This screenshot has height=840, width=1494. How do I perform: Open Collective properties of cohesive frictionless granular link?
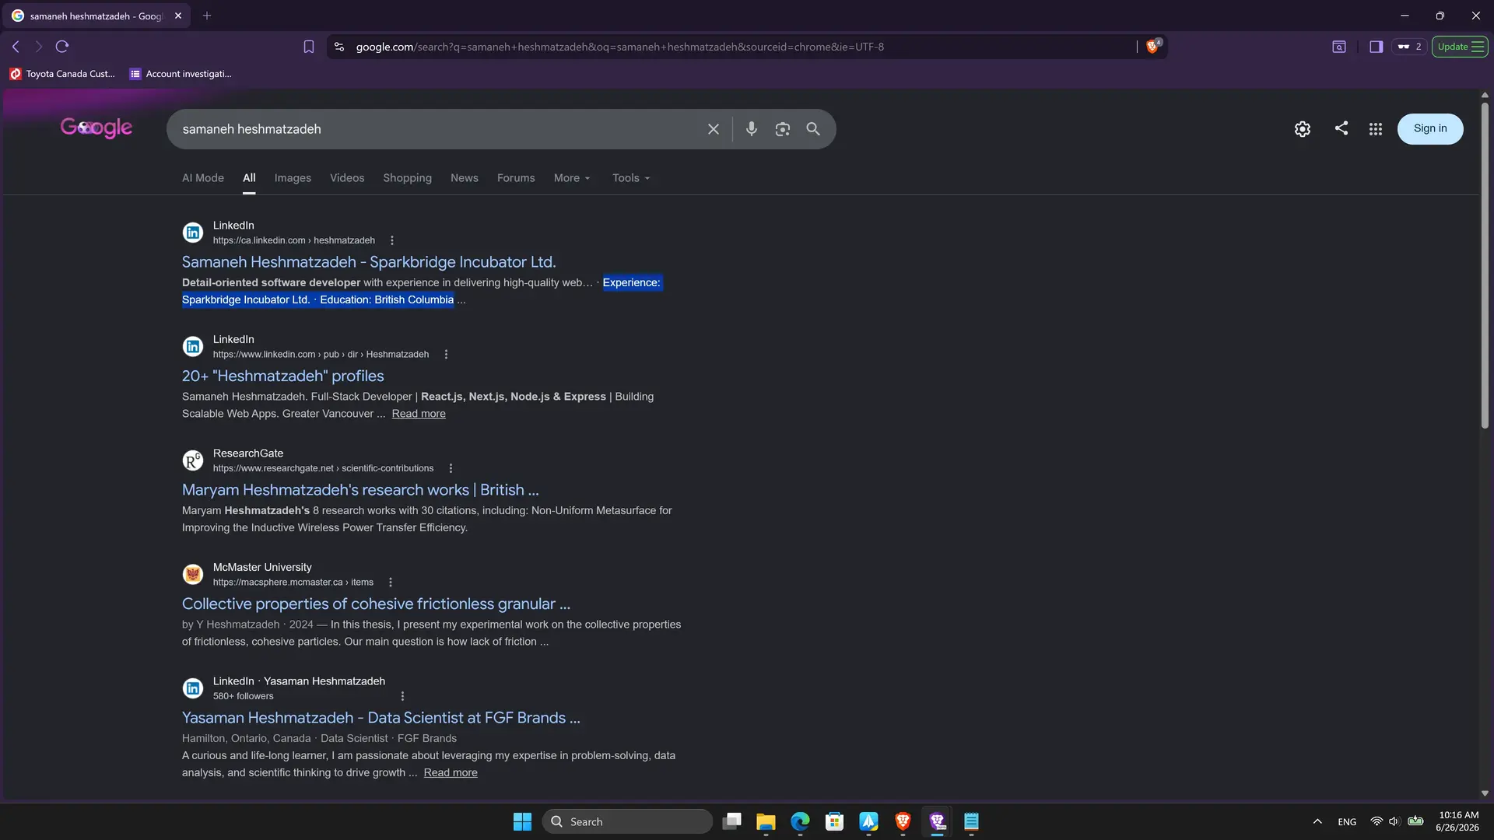(377, 604)
